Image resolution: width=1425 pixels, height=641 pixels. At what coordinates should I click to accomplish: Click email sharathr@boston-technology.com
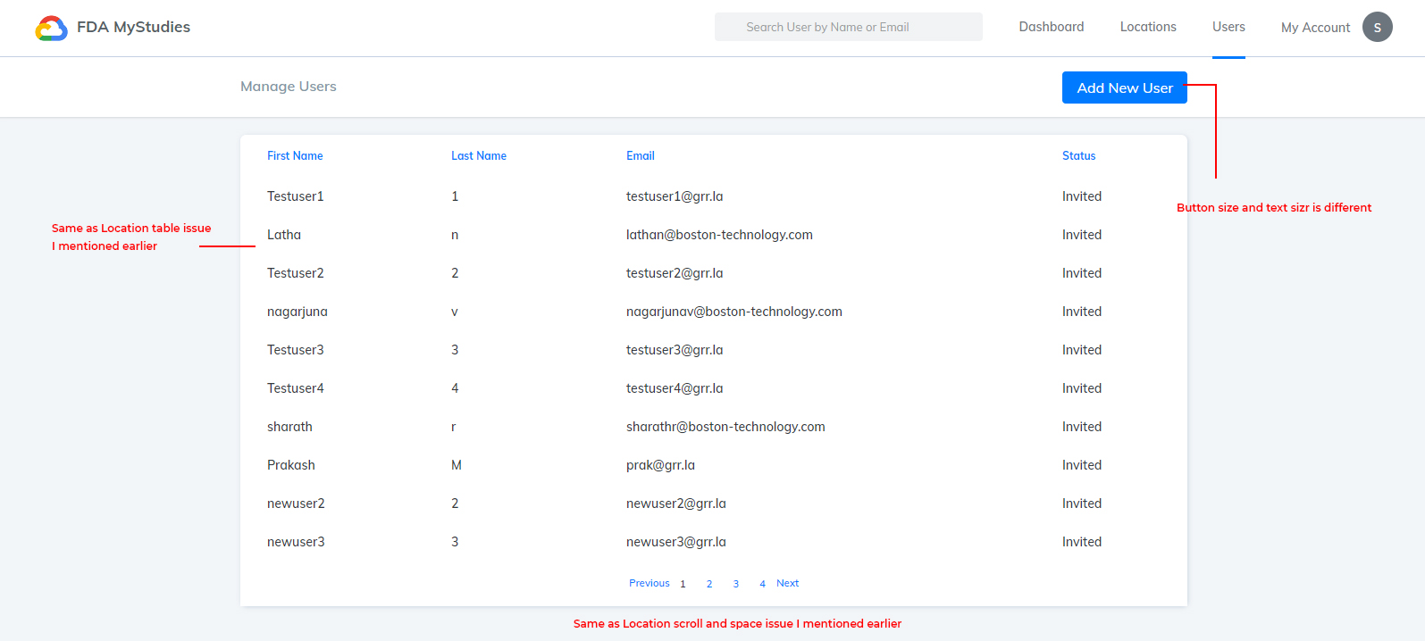(725, 427)
